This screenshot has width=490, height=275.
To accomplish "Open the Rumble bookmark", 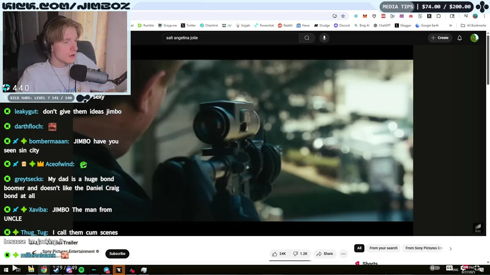I will (145, 26).
